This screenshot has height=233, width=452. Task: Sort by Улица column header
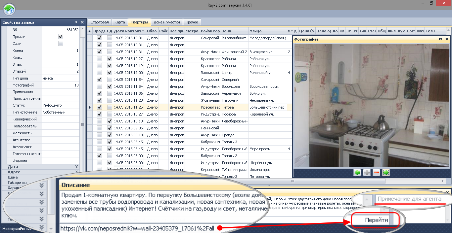[268, 31]
